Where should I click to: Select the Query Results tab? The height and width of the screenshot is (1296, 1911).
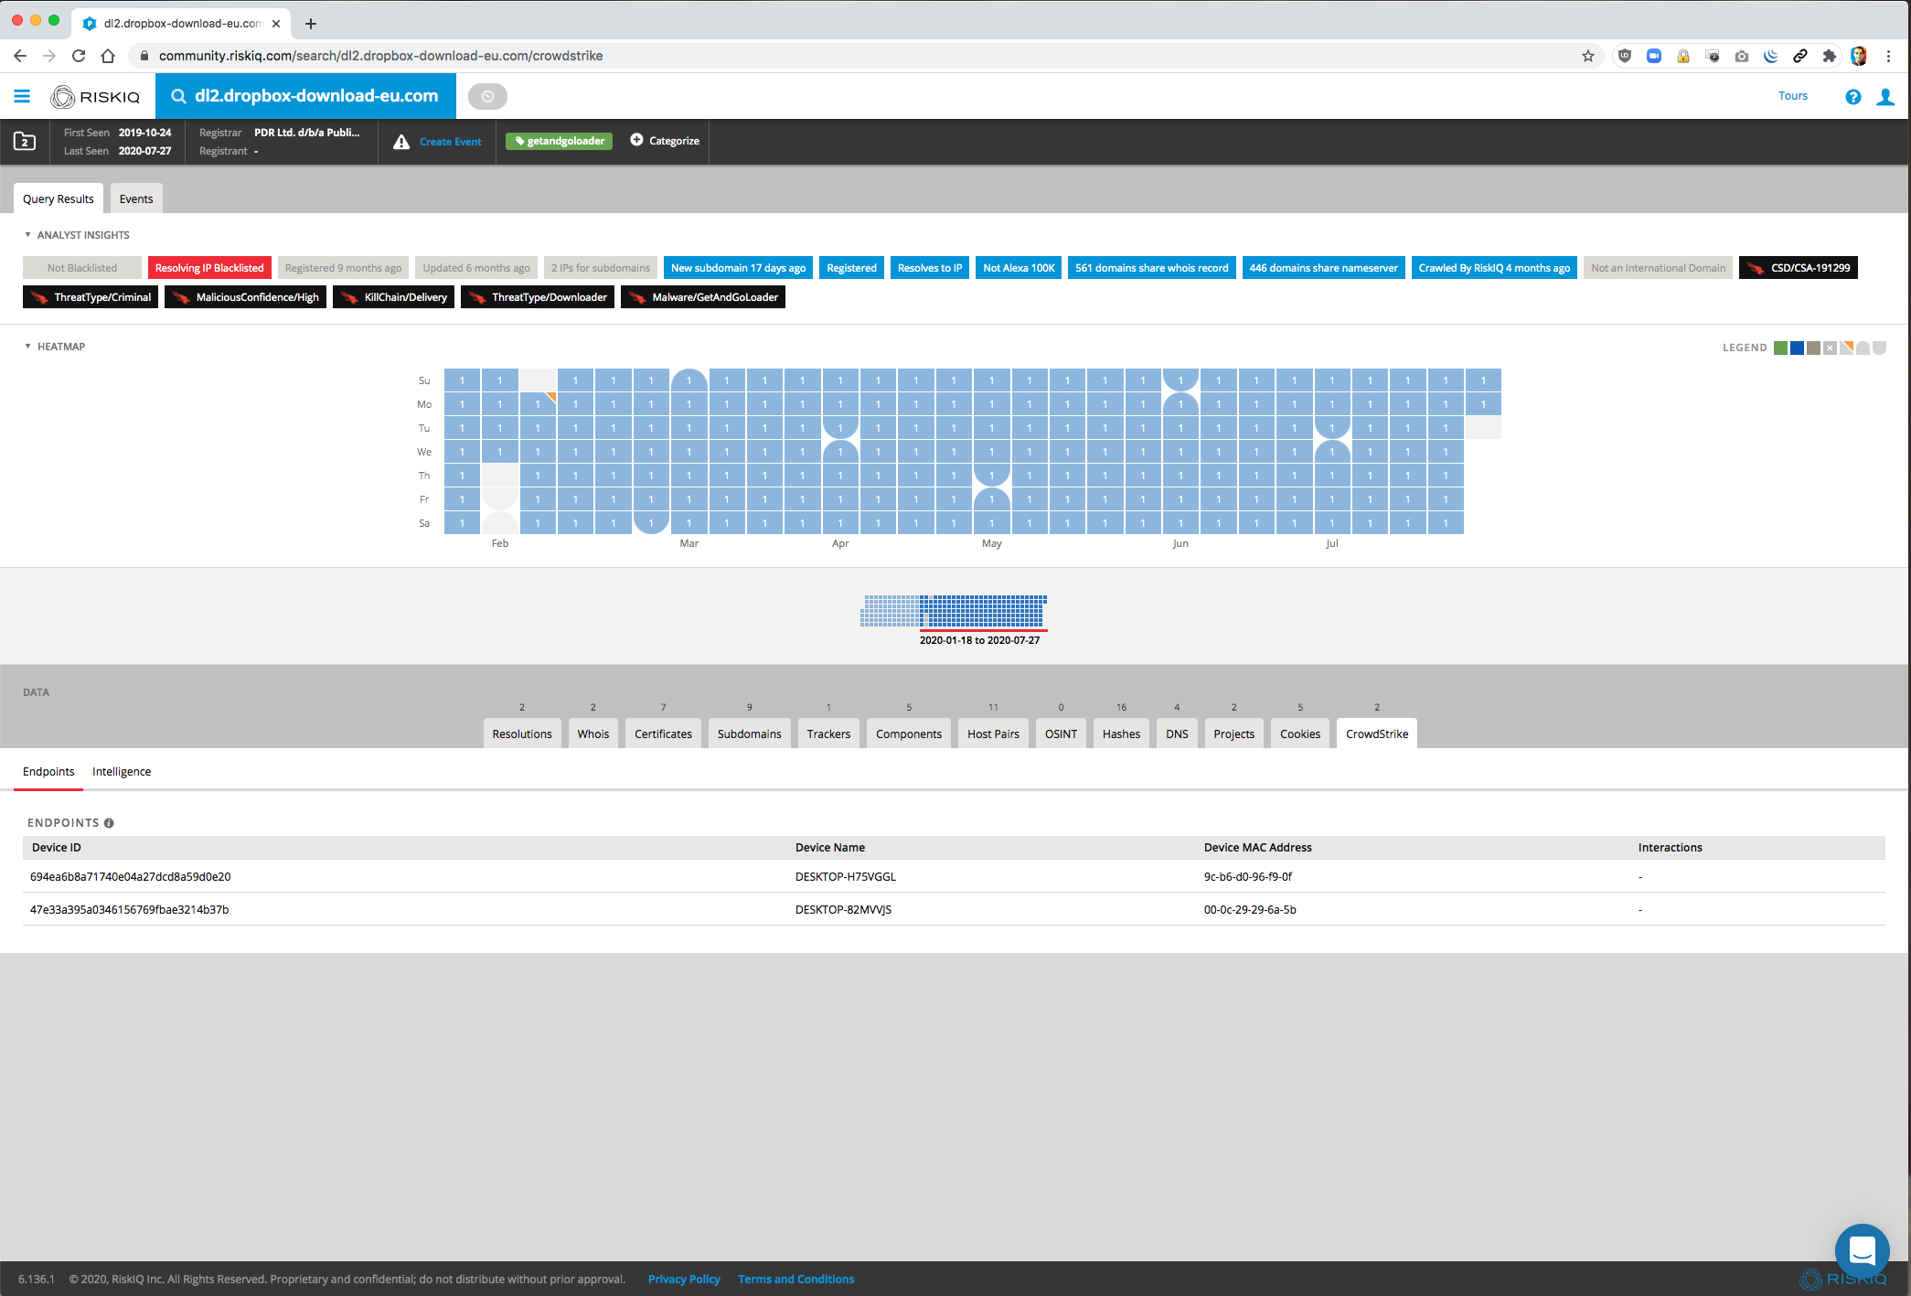click(59, 198)
